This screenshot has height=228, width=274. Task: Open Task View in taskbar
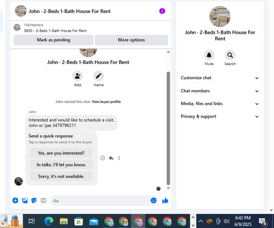31,221
